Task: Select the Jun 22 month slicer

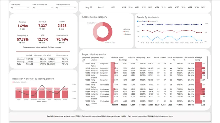Action: point(101,8)
